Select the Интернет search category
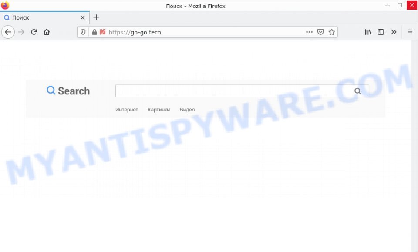This screenshot has width=418, height=252. pyautogui.click(x=127, y=110)
